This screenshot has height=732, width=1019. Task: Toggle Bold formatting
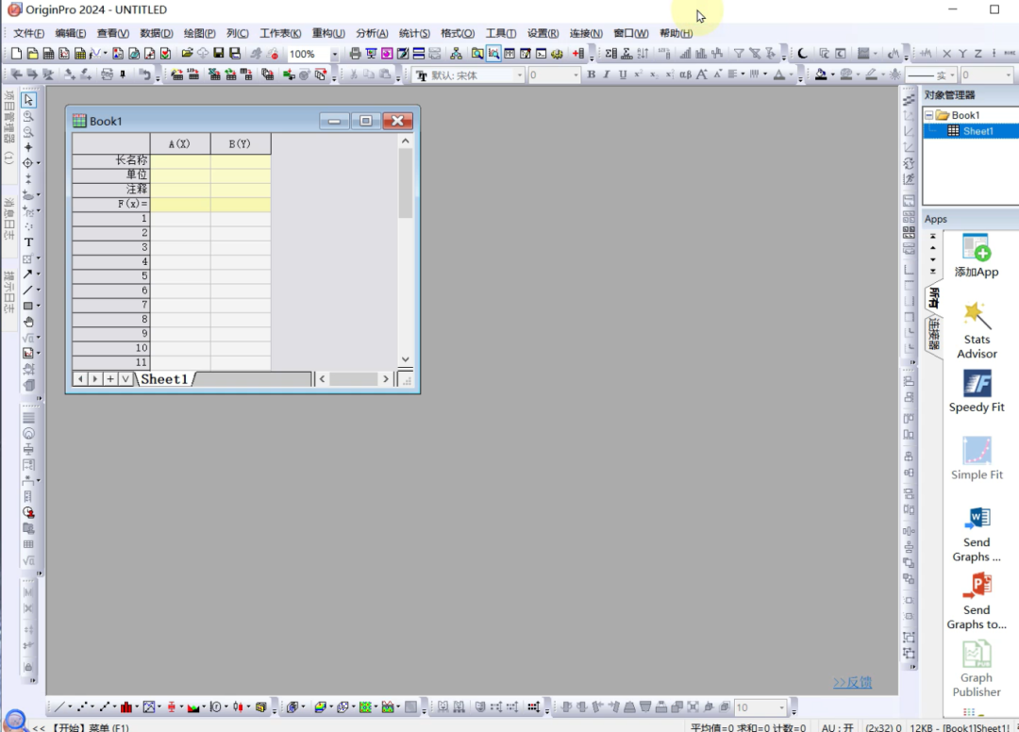click(x=591, y=75)
